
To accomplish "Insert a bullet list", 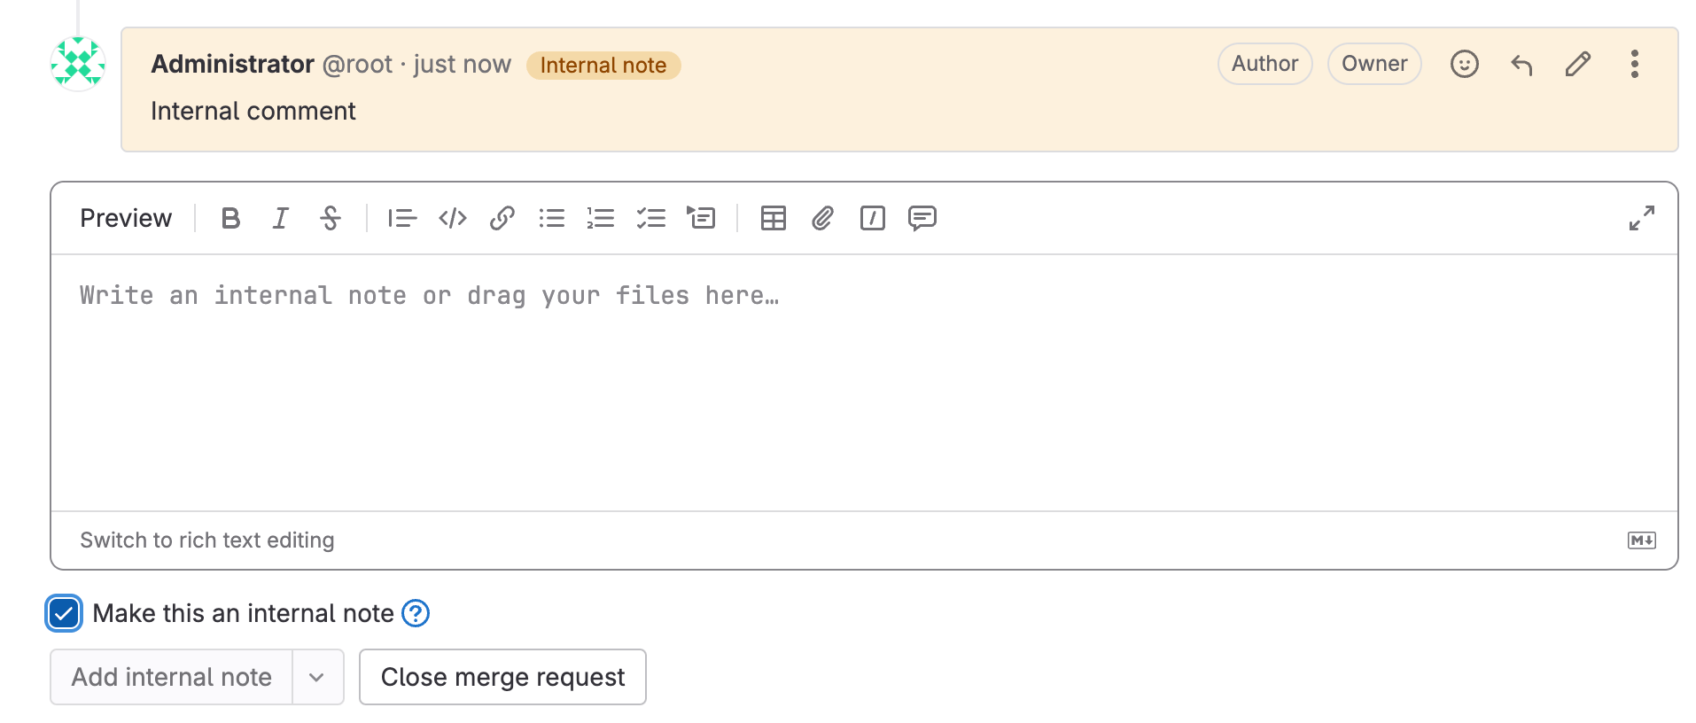I will (x=551, y=218).
